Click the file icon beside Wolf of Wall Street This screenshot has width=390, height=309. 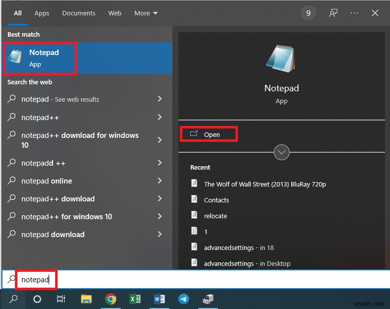point(194,183)
